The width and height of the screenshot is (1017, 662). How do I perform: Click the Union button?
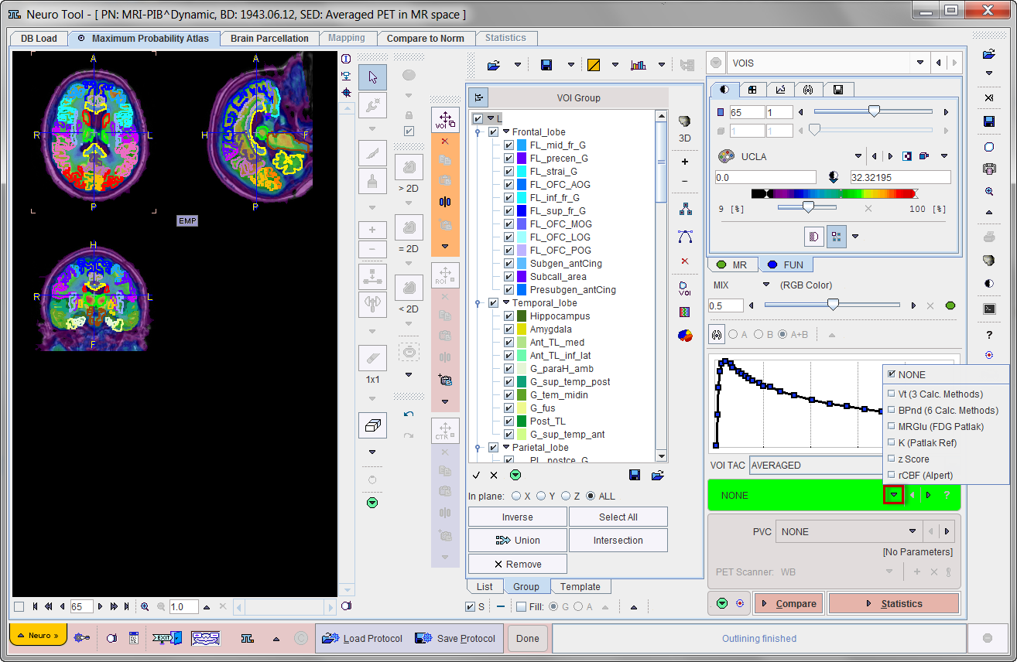(x=517, y=541)
